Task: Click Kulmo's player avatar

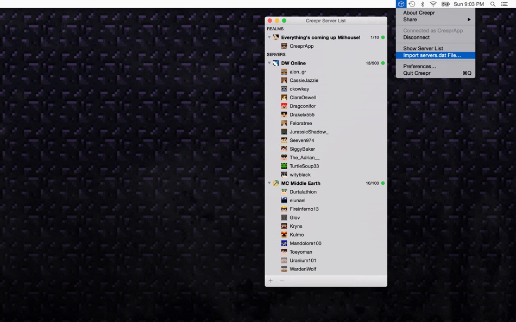Action: tap(284, 235)
